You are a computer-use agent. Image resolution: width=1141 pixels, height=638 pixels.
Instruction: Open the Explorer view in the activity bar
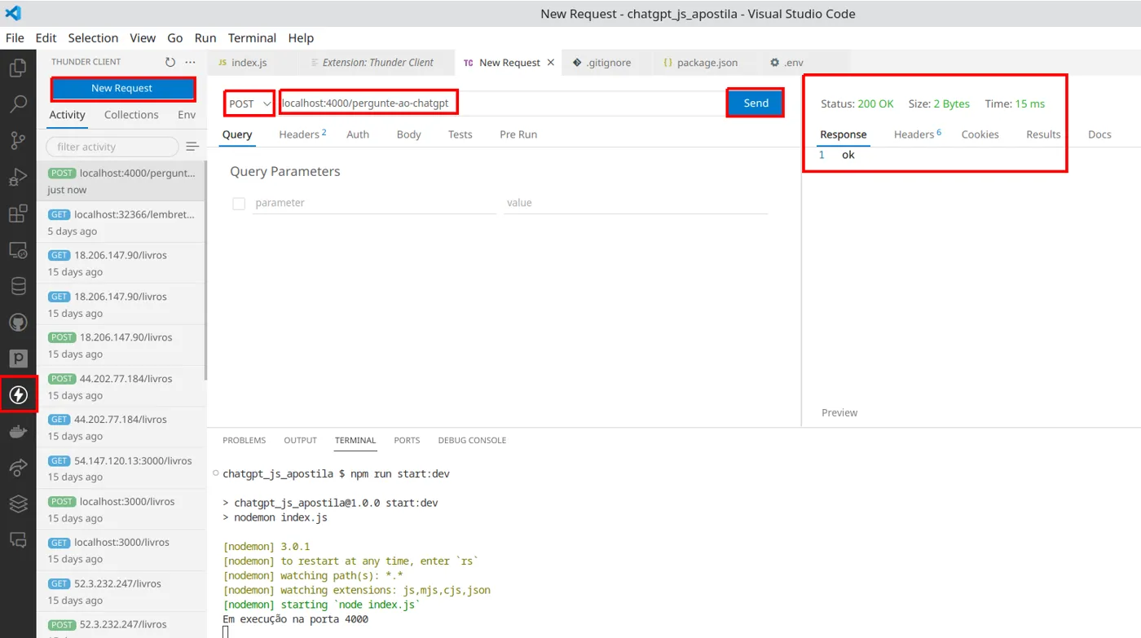tap(18, 68)
